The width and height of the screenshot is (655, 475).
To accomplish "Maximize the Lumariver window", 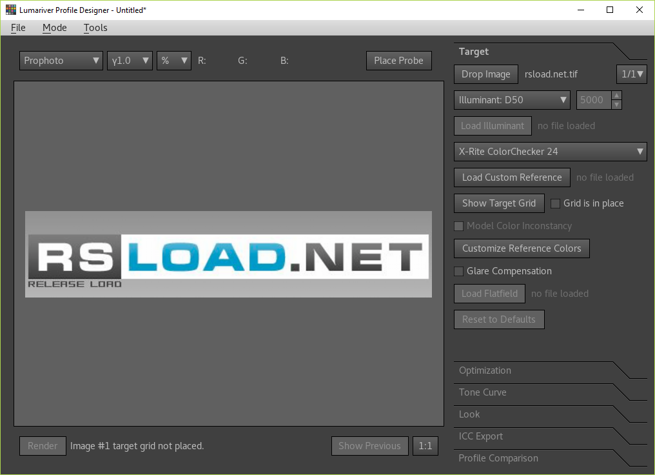I will point(610,10).
